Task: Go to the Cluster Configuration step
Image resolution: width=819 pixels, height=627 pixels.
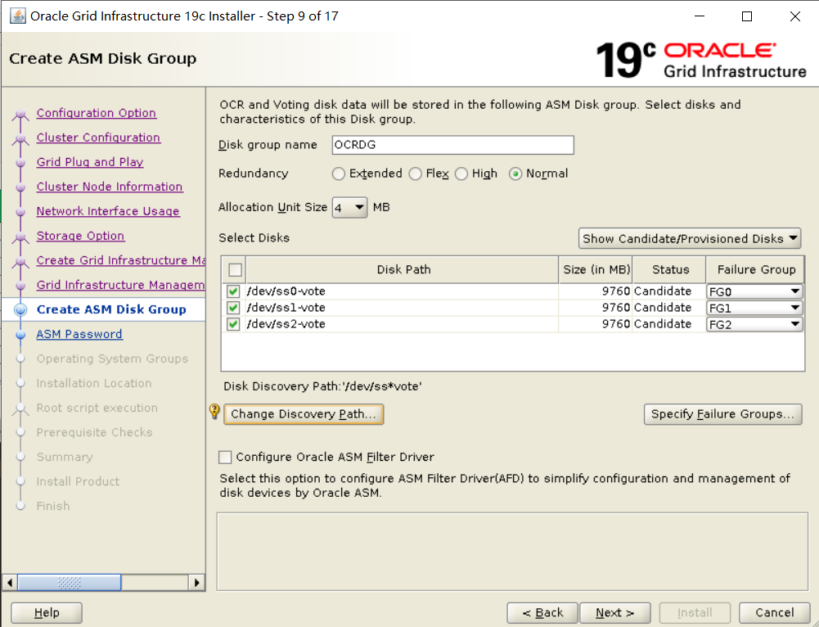Action: pos(98,138)
